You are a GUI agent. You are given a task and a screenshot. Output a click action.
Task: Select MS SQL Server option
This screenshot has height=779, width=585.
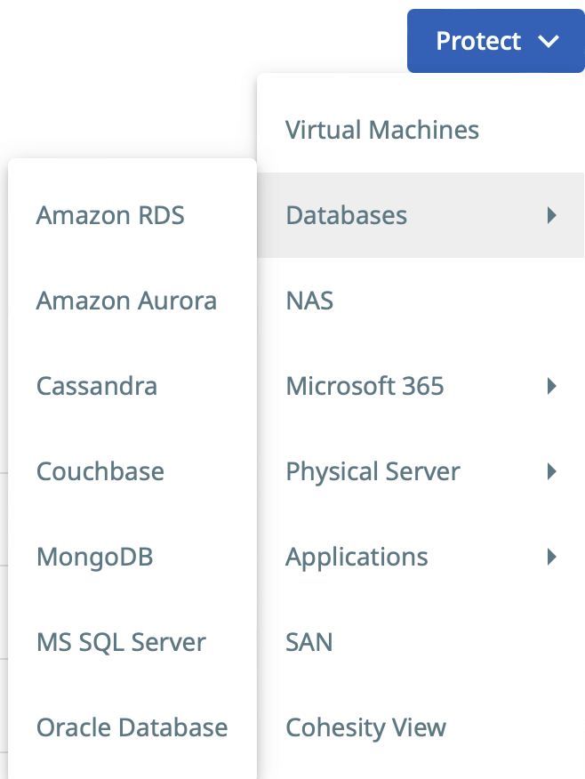tap(121, 642)
